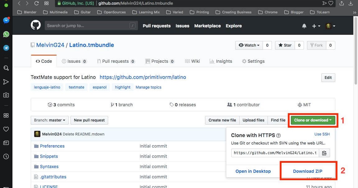Open the primitivorm/latino URL link
The height and width of the screenshot is (188, 358).
143,77
